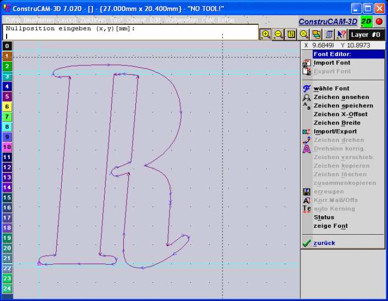Select layer 9 blue swatch
Viewport: 388px width, 301px height.
coord(7,137)
